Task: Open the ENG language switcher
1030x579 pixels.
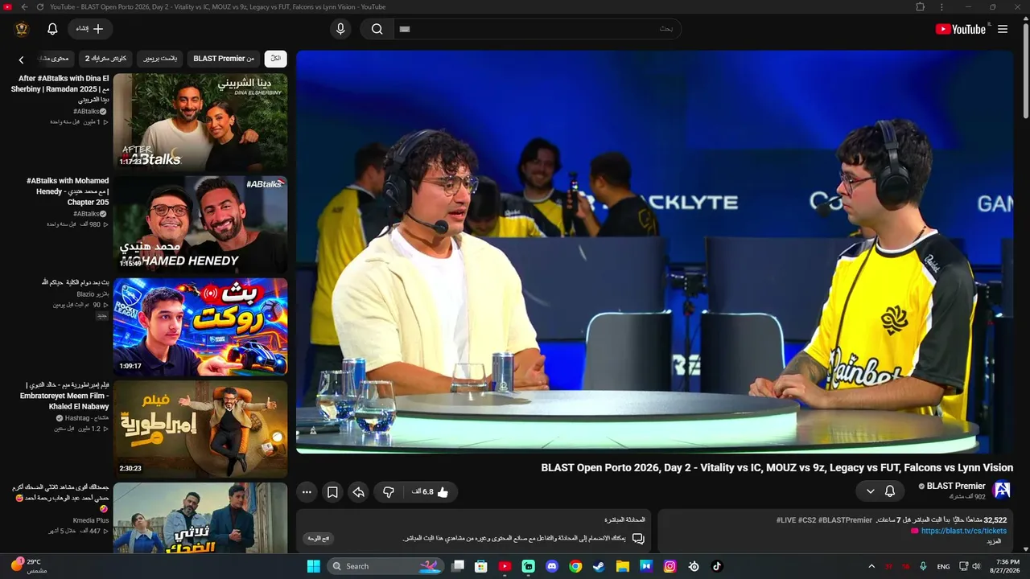Action: [943, 566]
